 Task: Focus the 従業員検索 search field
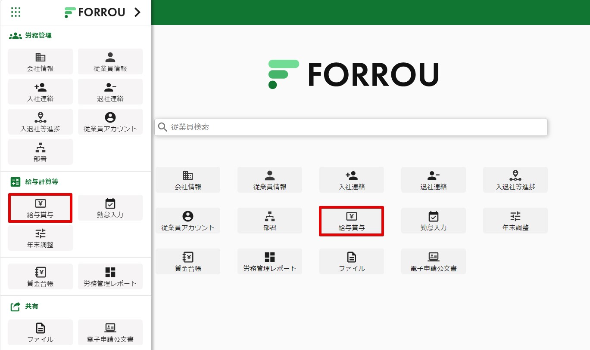(351, 127)
